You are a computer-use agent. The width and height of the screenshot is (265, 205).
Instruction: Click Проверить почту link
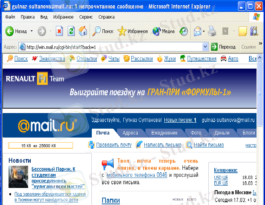click(114, 145)
